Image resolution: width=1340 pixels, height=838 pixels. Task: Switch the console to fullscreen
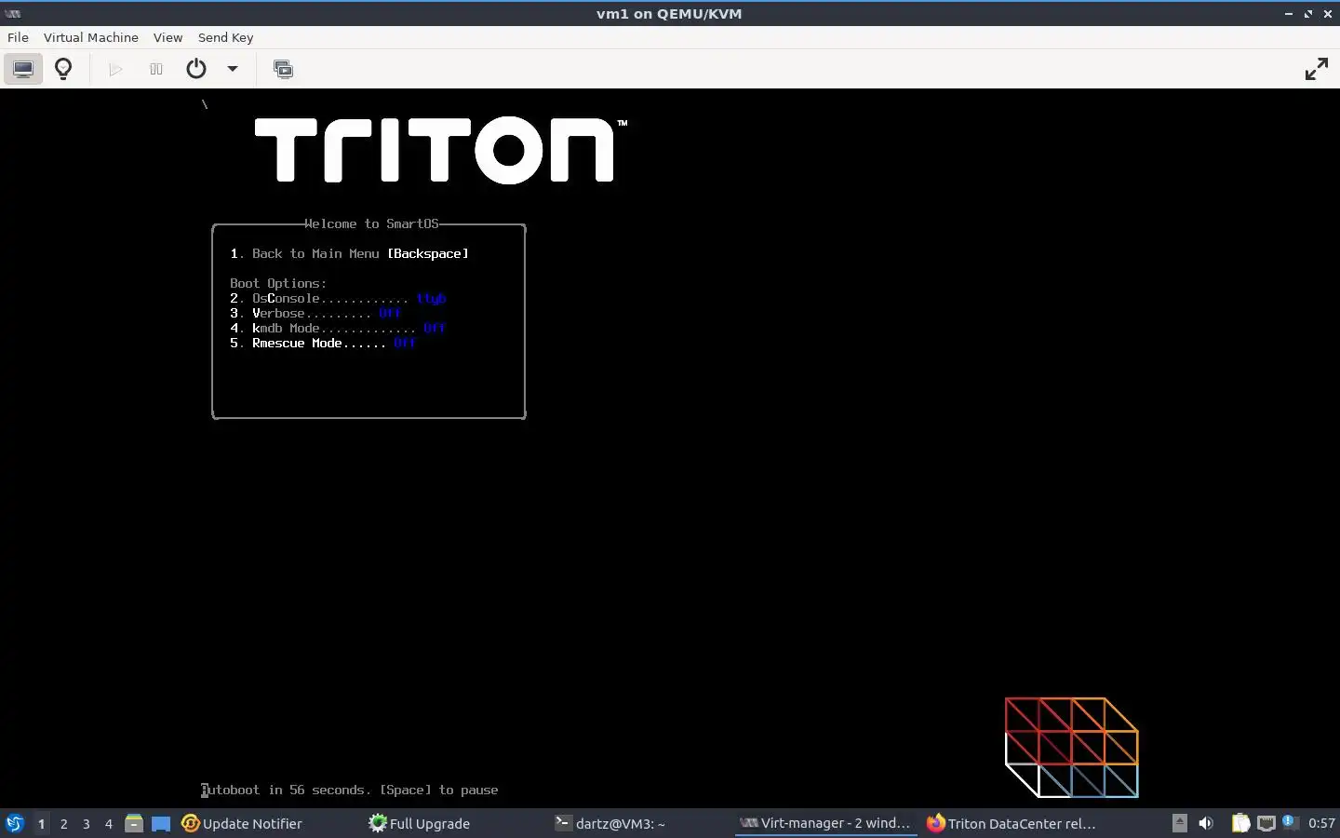[x=1316, y=69]
